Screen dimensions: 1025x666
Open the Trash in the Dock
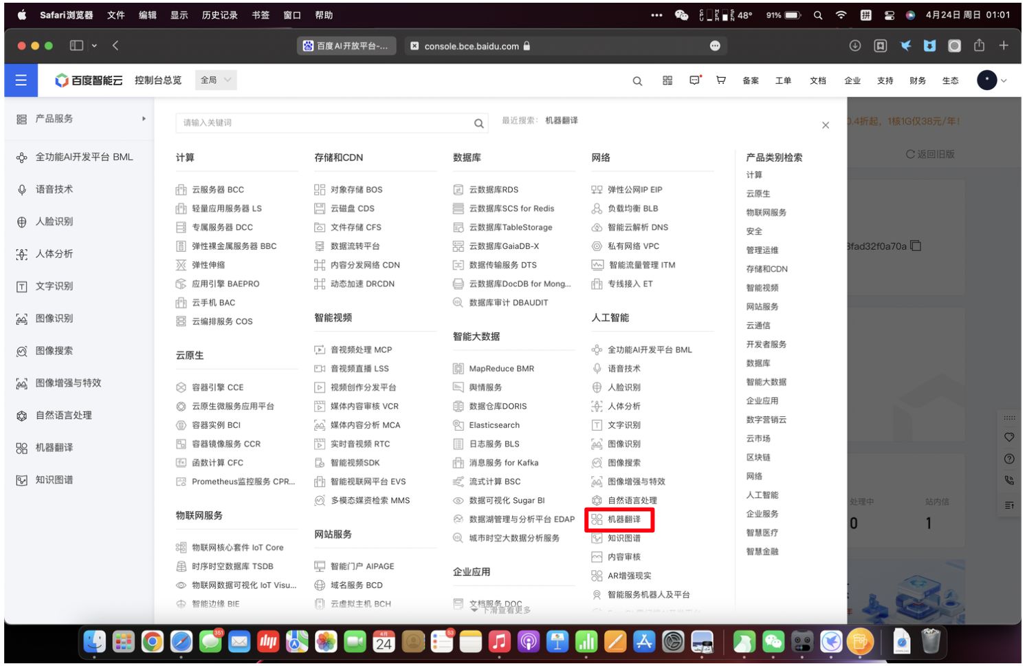(x=930, y=642)
